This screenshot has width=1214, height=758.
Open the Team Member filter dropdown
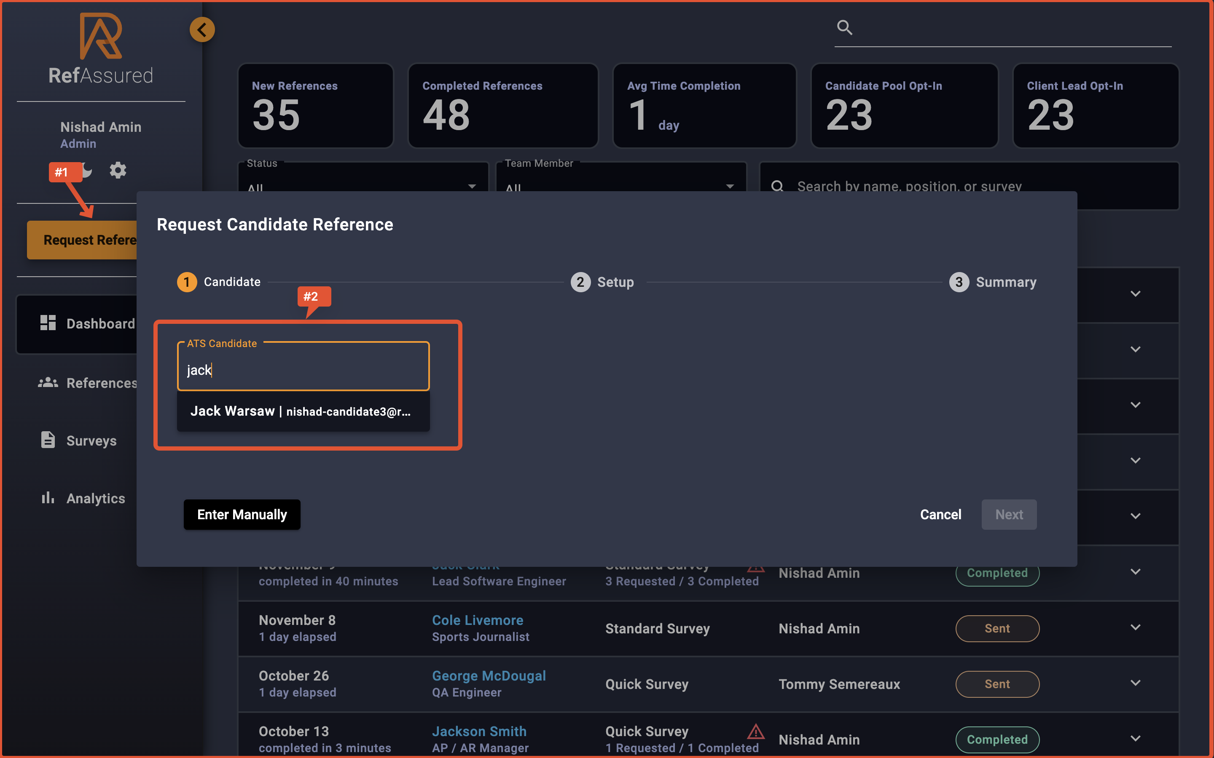(x=730, y=187)
